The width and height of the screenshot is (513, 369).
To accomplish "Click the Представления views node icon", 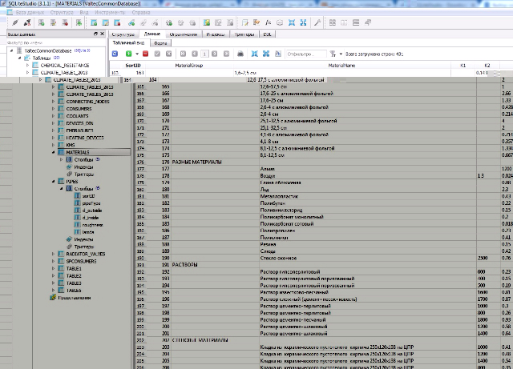I will point(53,297).
